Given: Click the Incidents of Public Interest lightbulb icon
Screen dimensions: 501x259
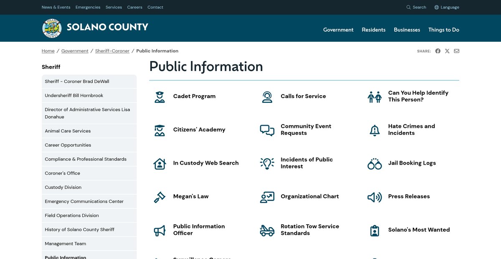Looking at the screenshot, I should (267, 163).
